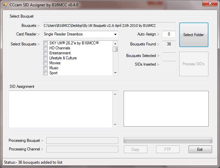Screen dimensions: 220x168
Task: Click the Processing Bouquet field
Action: point(82,140)
